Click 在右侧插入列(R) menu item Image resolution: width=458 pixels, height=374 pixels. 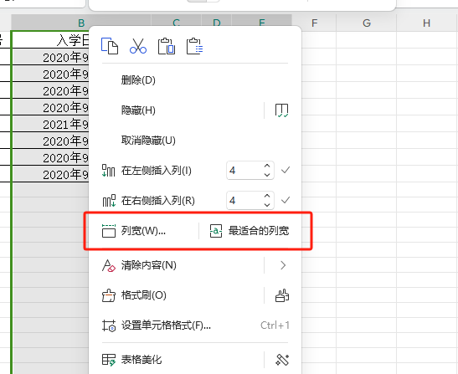coord(158,201)
